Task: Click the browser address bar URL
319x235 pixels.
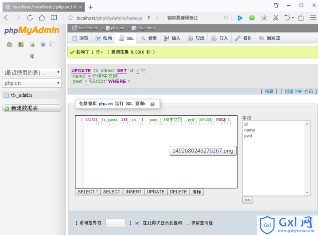Action: pos(109,18)
